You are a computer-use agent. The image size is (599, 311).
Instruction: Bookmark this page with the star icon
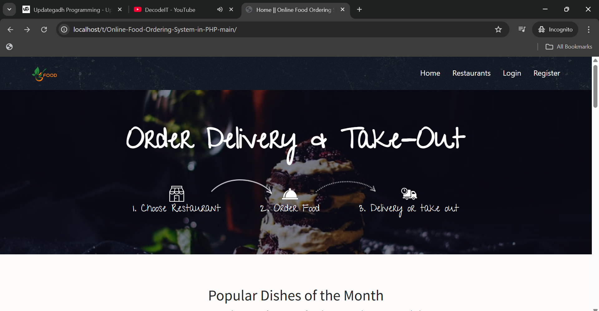pos(498,30)
